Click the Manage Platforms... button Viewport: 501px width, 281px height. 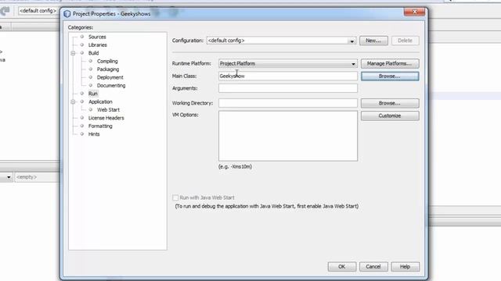click(390, 64)
